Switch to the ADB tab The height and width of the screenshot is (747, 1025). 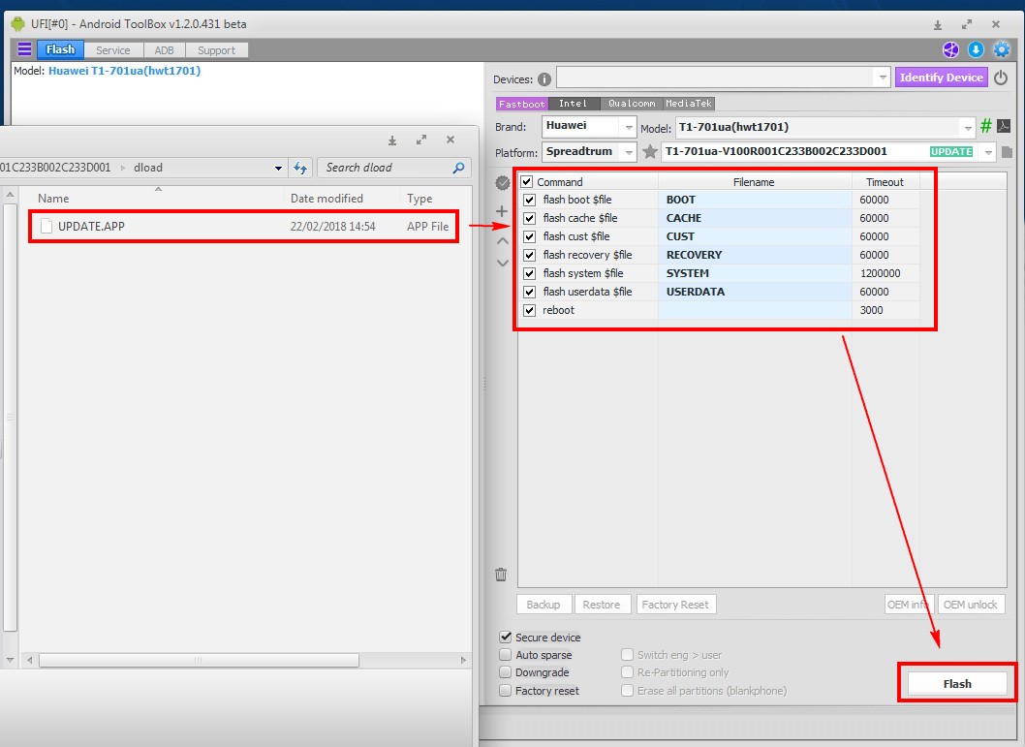point(164,50)
